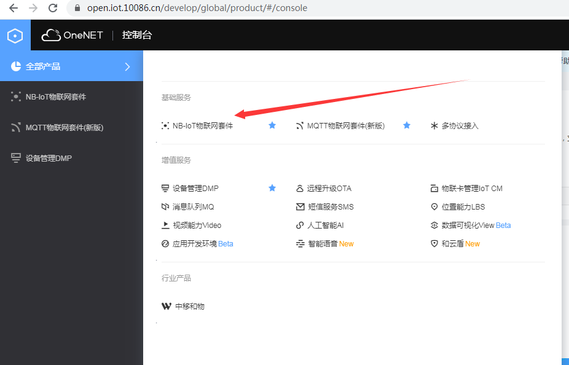Viewport: 569px width, 365px height.
Task: Reload the page with the refresh icon
Action: pyautogui.click(x=53, y=8)
